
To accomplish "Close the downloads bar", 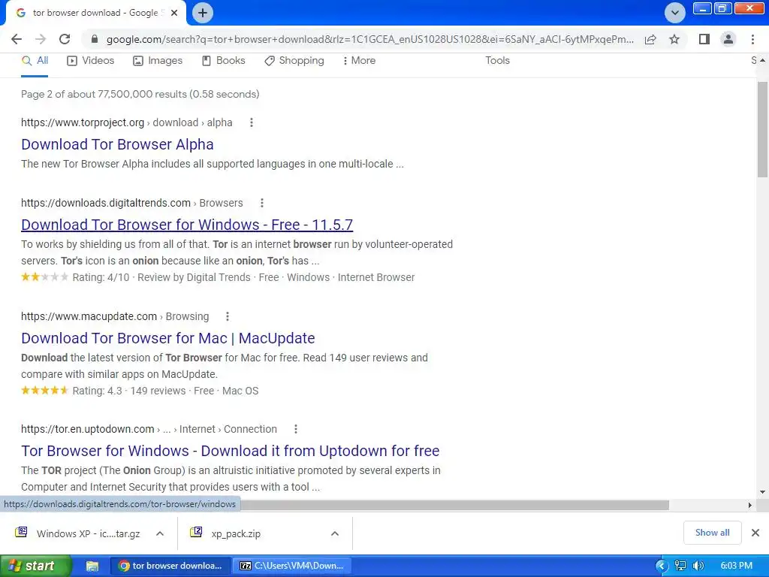I will coord(755,533).
